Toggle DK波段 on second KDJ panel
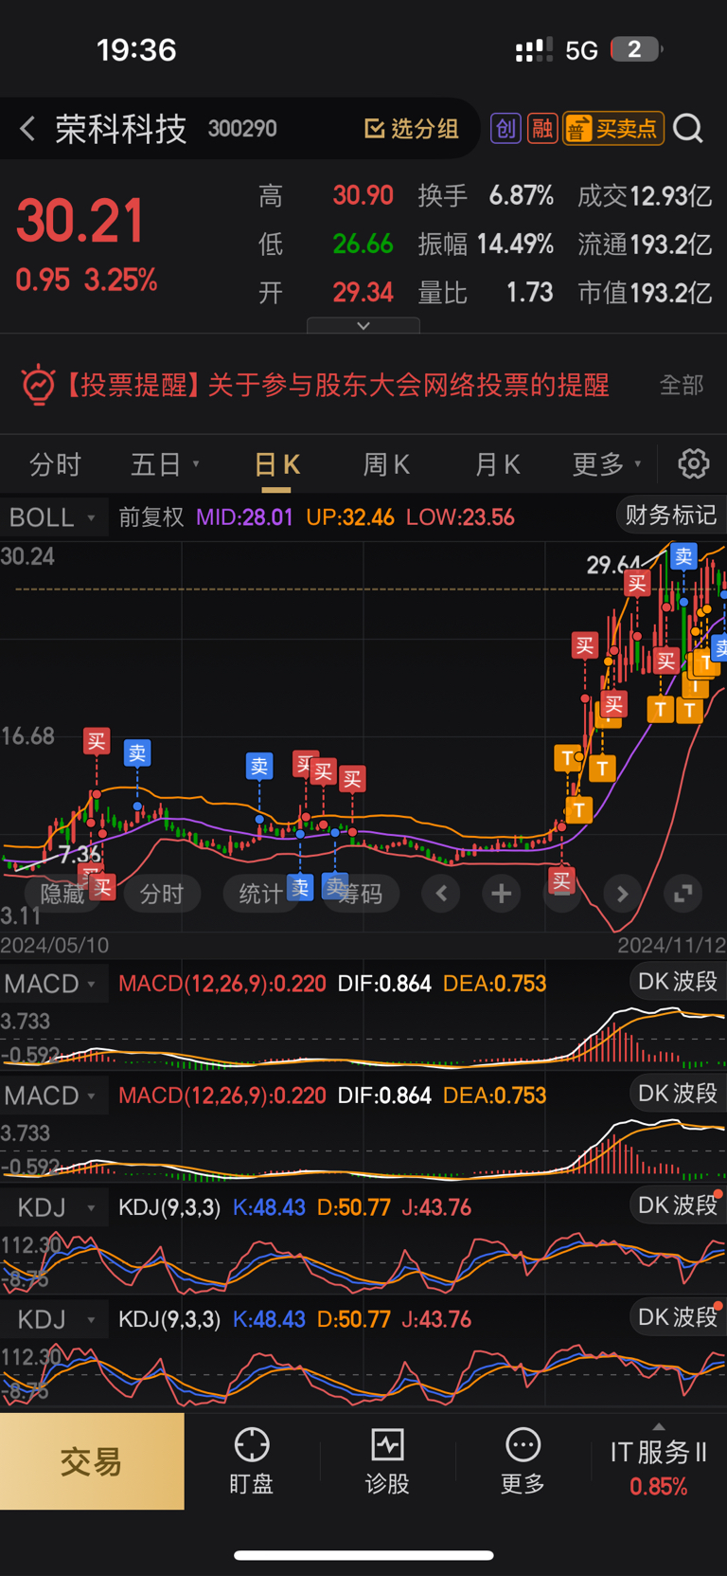Image resolution: width=727 pixels, height=1576 pixels. tap(678, 1317)
